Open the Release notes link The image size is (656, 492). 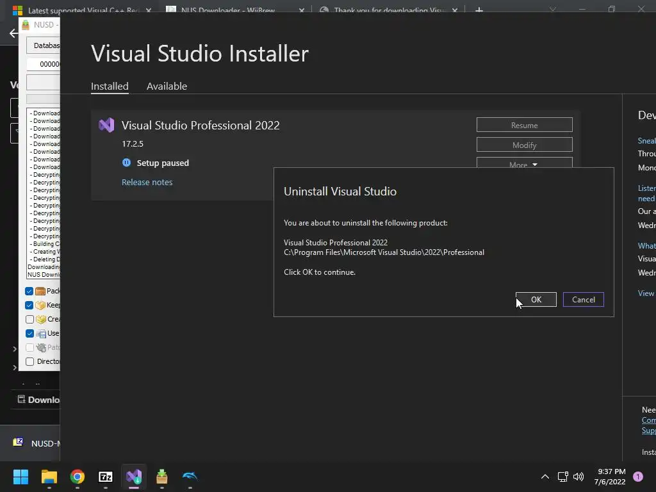tap(147, 182)
